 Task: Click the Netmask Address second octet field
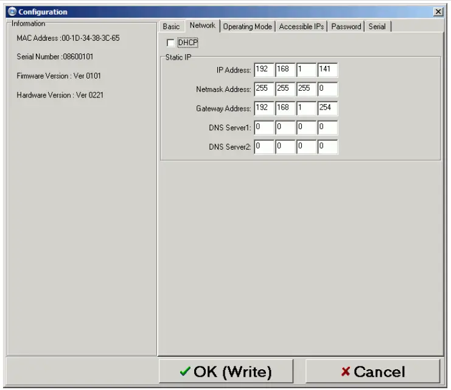point(285,89)
